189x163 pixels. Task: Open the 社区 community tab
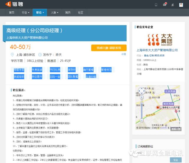[x=81, y=12]
